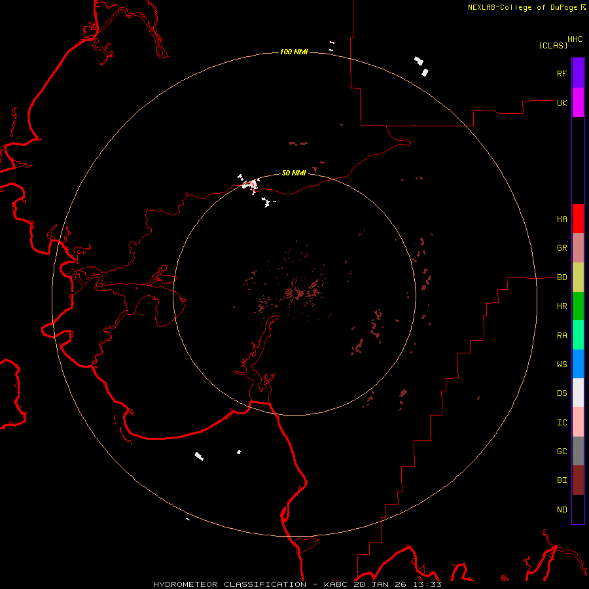
Task: Click the radar site center echo cluster
Action: pyautogui.click(x=299, y=293)
